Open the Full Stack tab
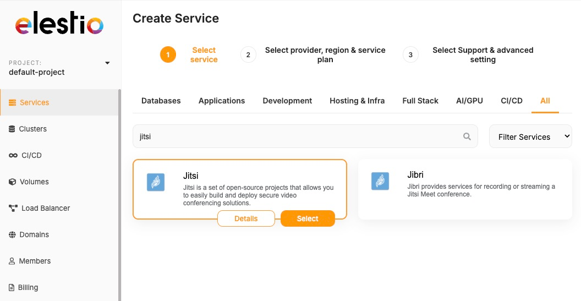 420,101
